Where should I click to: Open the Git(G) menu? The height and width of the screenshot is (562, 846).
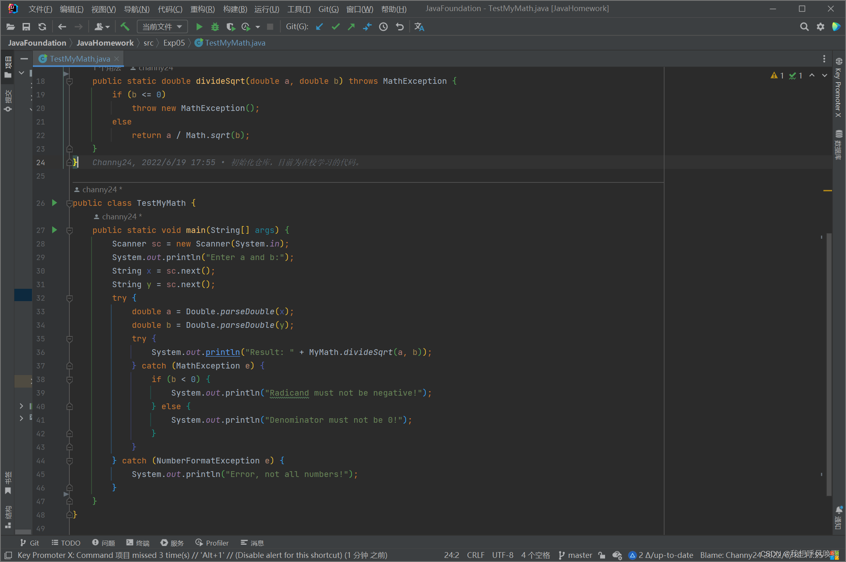click(x=328, y=9)
